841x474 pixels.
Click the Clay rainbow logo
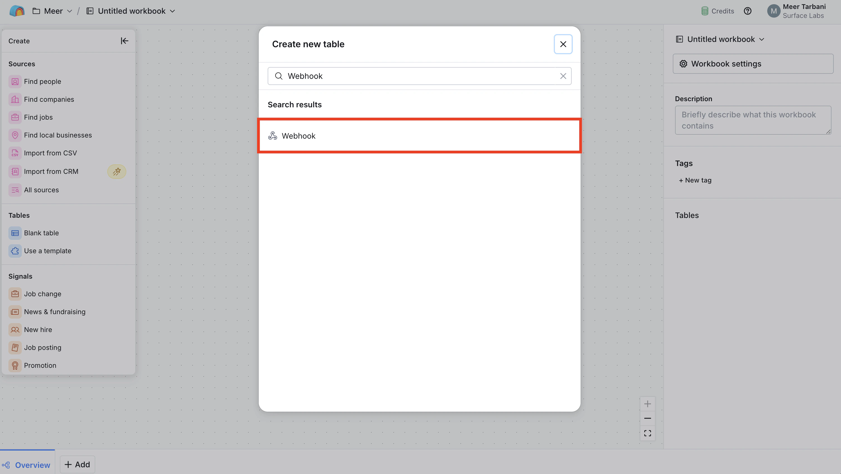coord(17,11)
